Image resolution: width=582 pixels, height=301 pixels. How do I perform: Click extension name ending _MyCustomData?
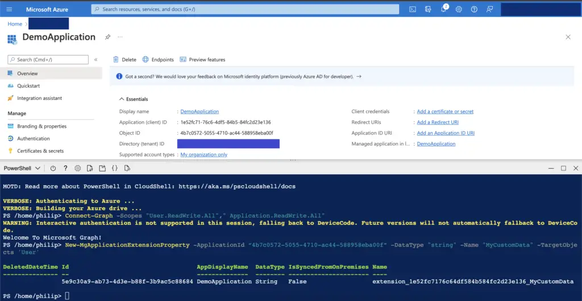(473, 281)
